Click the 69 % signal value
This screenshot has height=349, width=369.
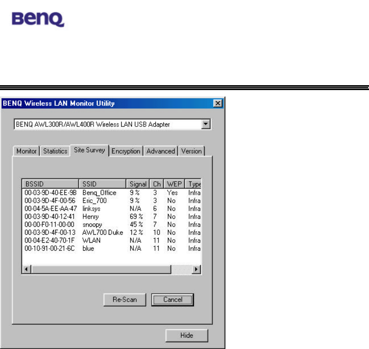pyautogui.click(x=136, y=217)
